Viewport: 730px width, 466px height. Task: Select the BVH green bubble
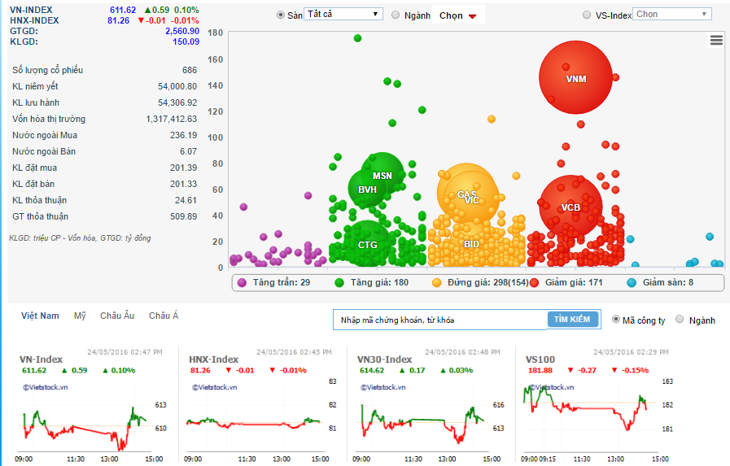[367, 189]
